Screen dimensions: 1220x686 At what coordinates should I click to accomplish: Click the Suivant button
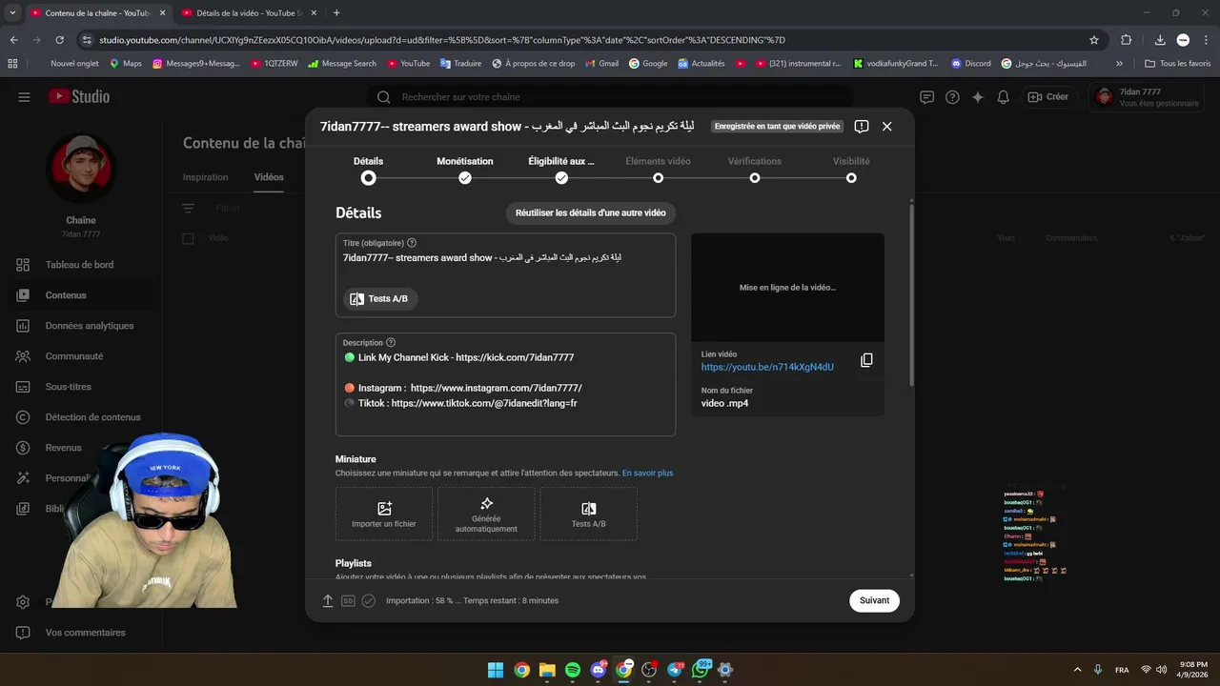(x=874, y=600)
